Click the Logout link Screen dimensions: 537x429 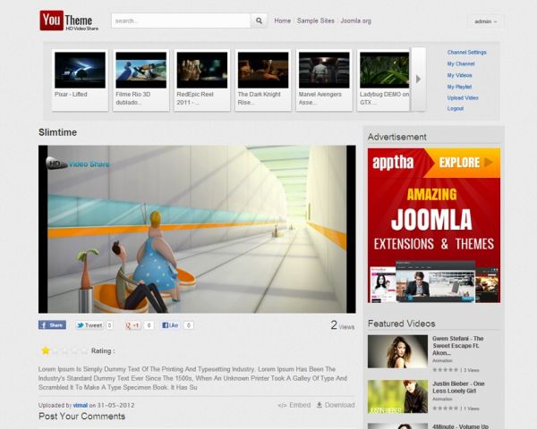(x=456, y=108)
